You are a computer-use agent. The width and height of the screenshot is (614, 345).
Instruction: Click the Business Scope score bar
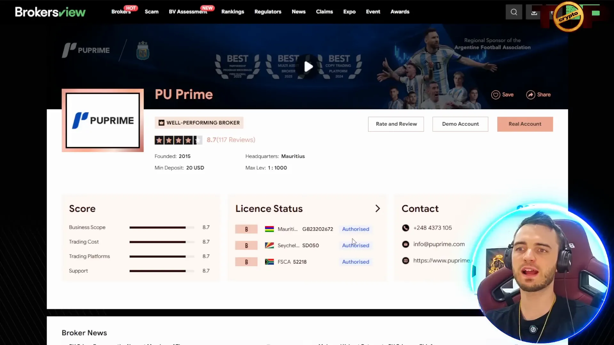pyautogui.click(x=162, y=227)
